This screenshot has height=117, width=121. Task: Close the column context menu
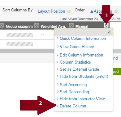point(109,32)
